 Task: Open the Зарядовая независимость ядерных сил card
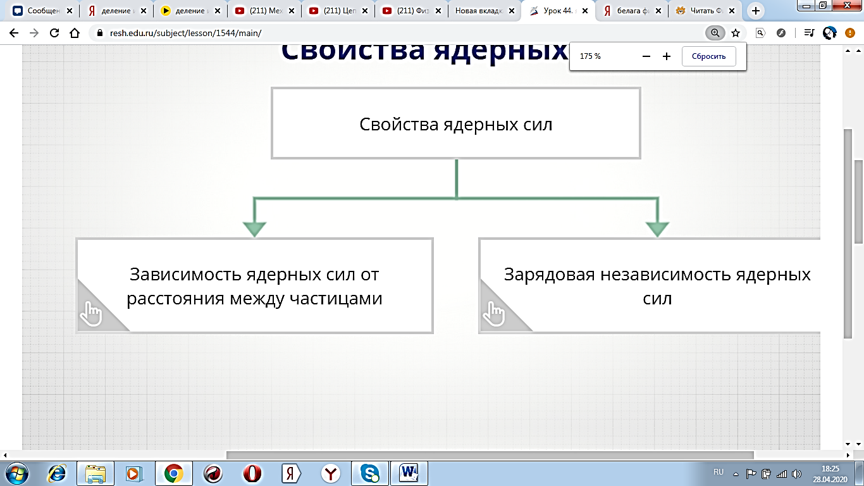pos(650,286)
